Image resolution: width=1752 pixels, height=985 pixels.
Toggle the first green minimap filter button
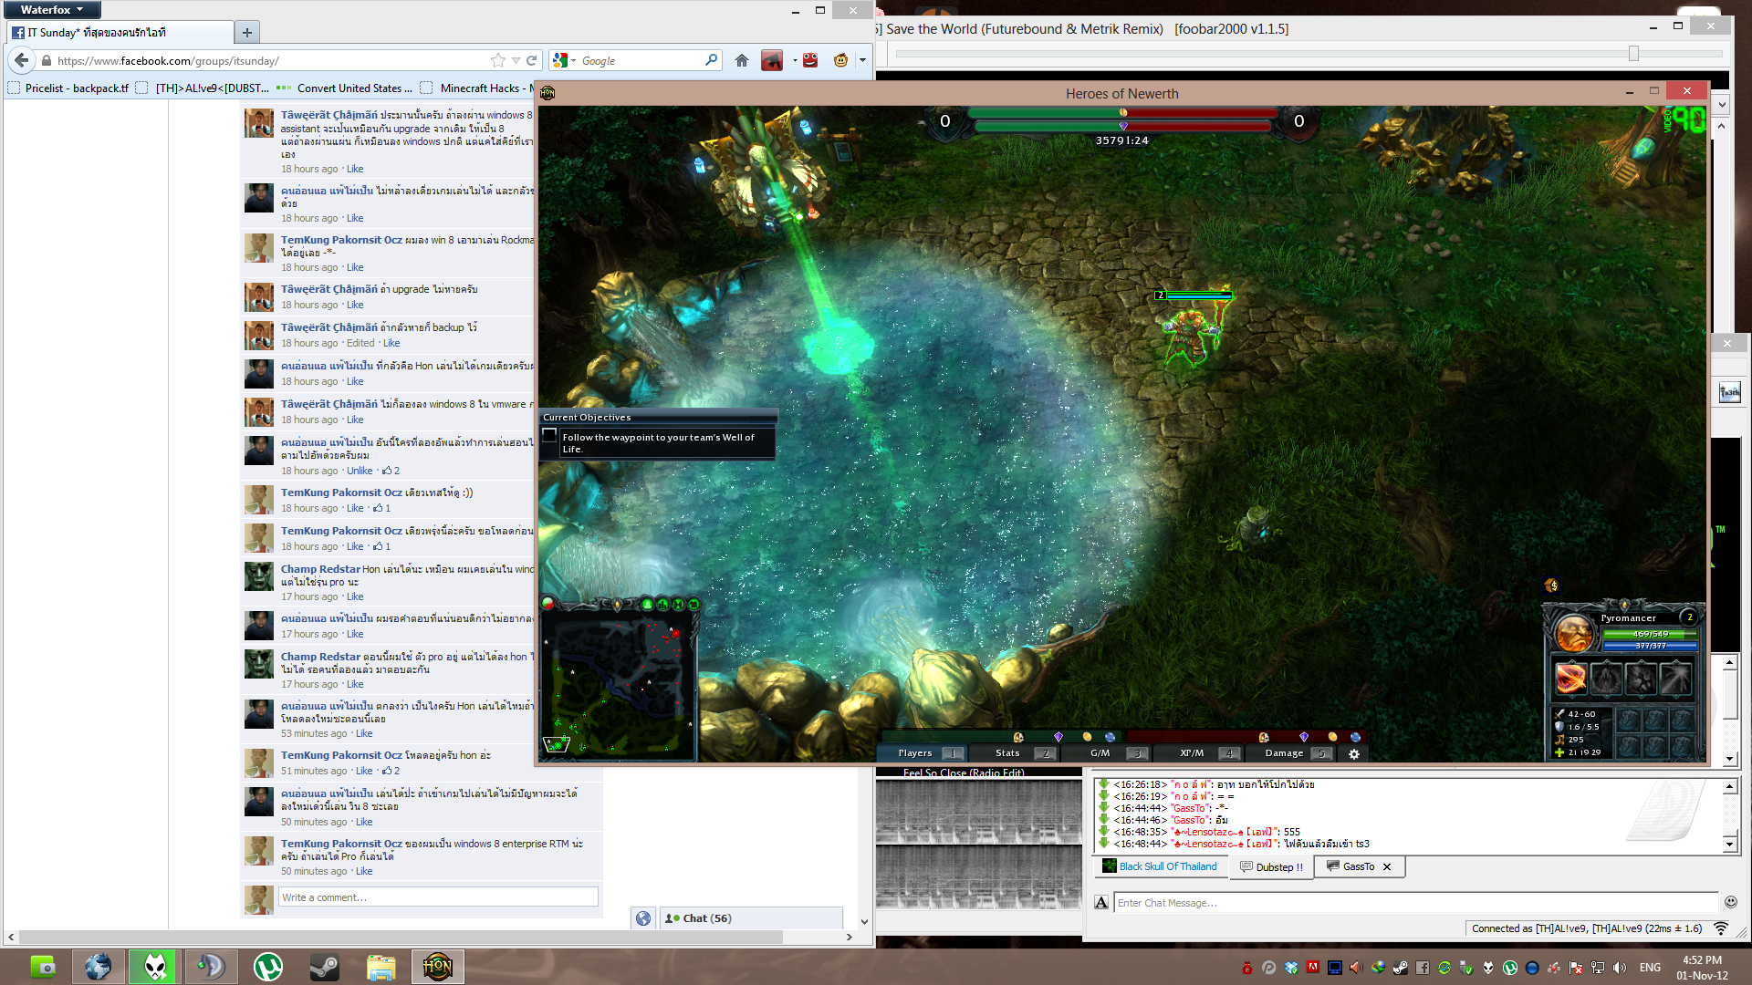pos(647,604)
